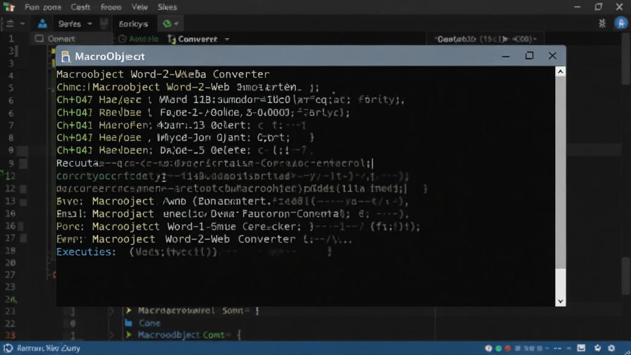Click the red dot status bar icon

click(508, 348)
